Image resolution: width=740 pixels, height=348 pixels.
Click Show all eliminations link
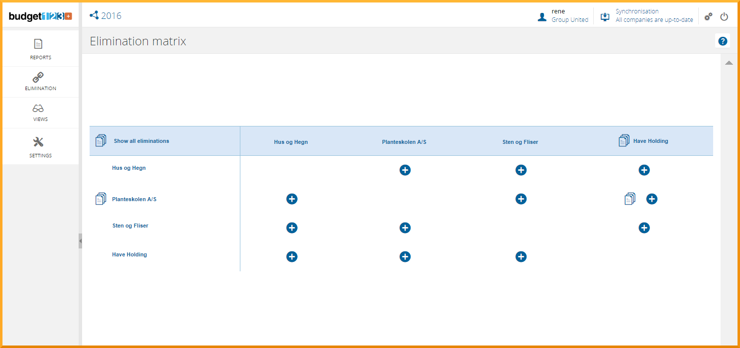[141, 141]
